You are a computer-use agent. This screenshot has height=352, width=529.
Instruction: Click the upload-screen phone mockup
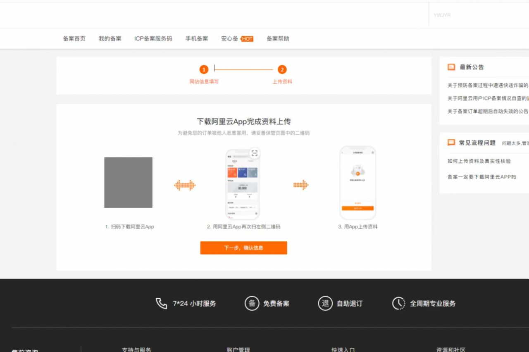point(357,183)
